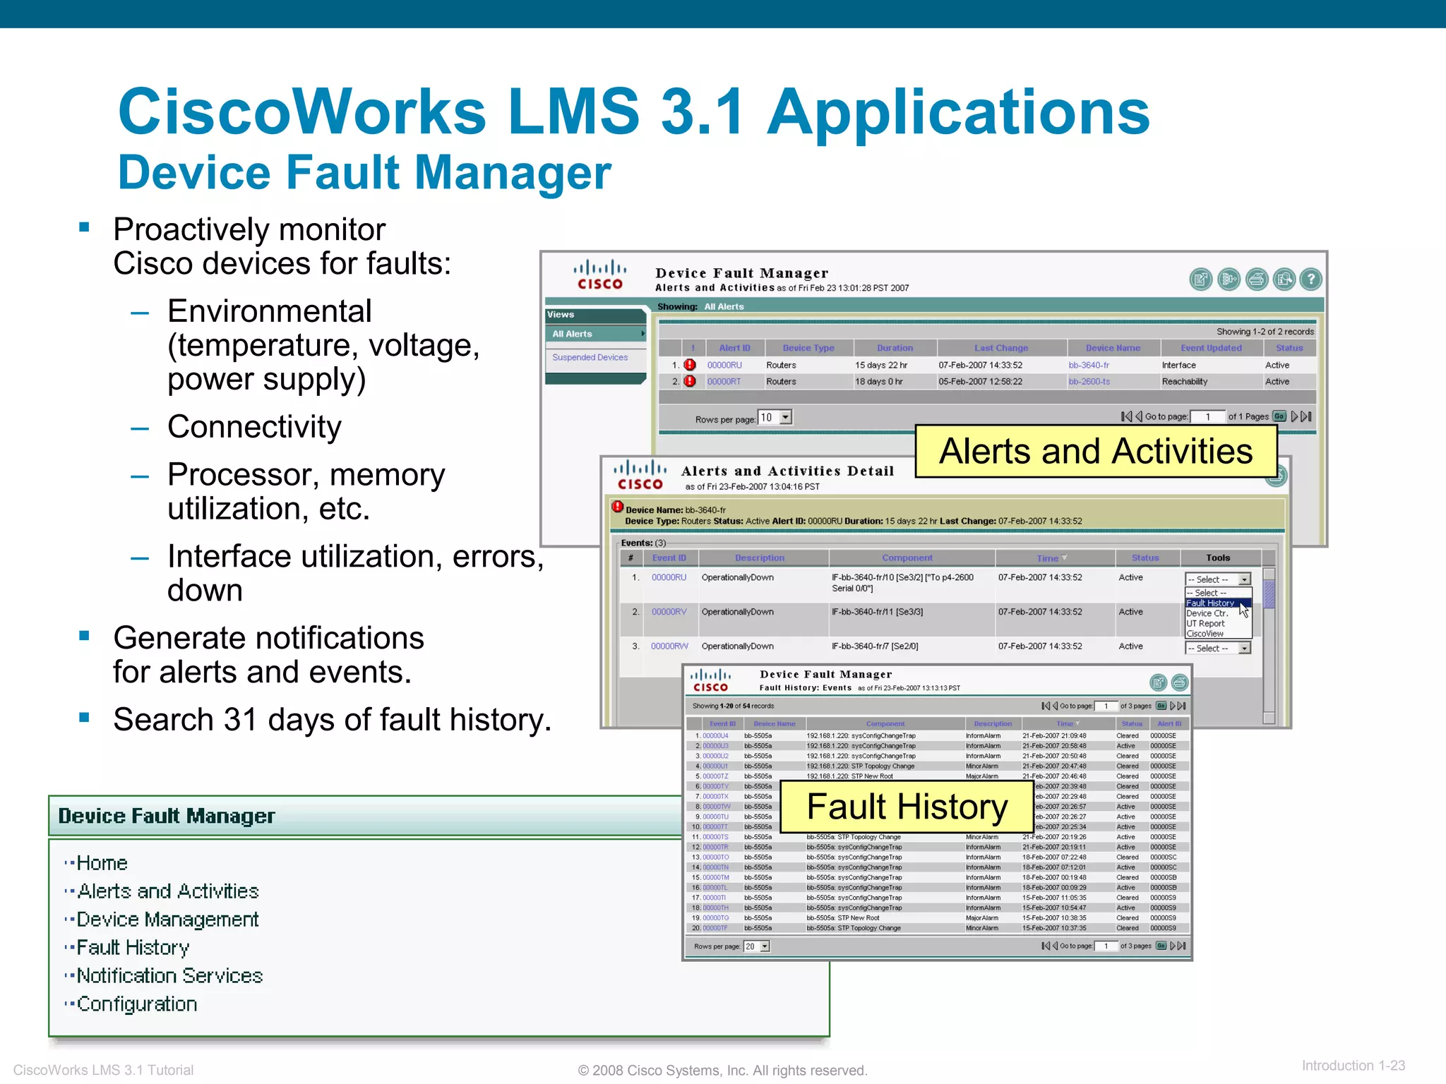This screenshot has width=1446, height=1084.
Task: Open alert ID 00000RU link in alerts table
Action: tap(724, 365)
